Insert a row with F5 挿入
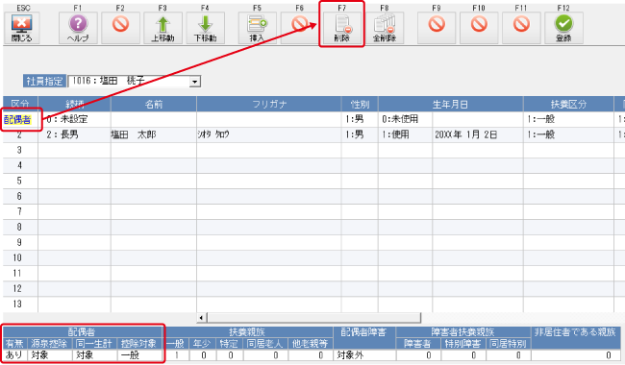Screen dimensions: 625x365 click(x=257, y=28)
